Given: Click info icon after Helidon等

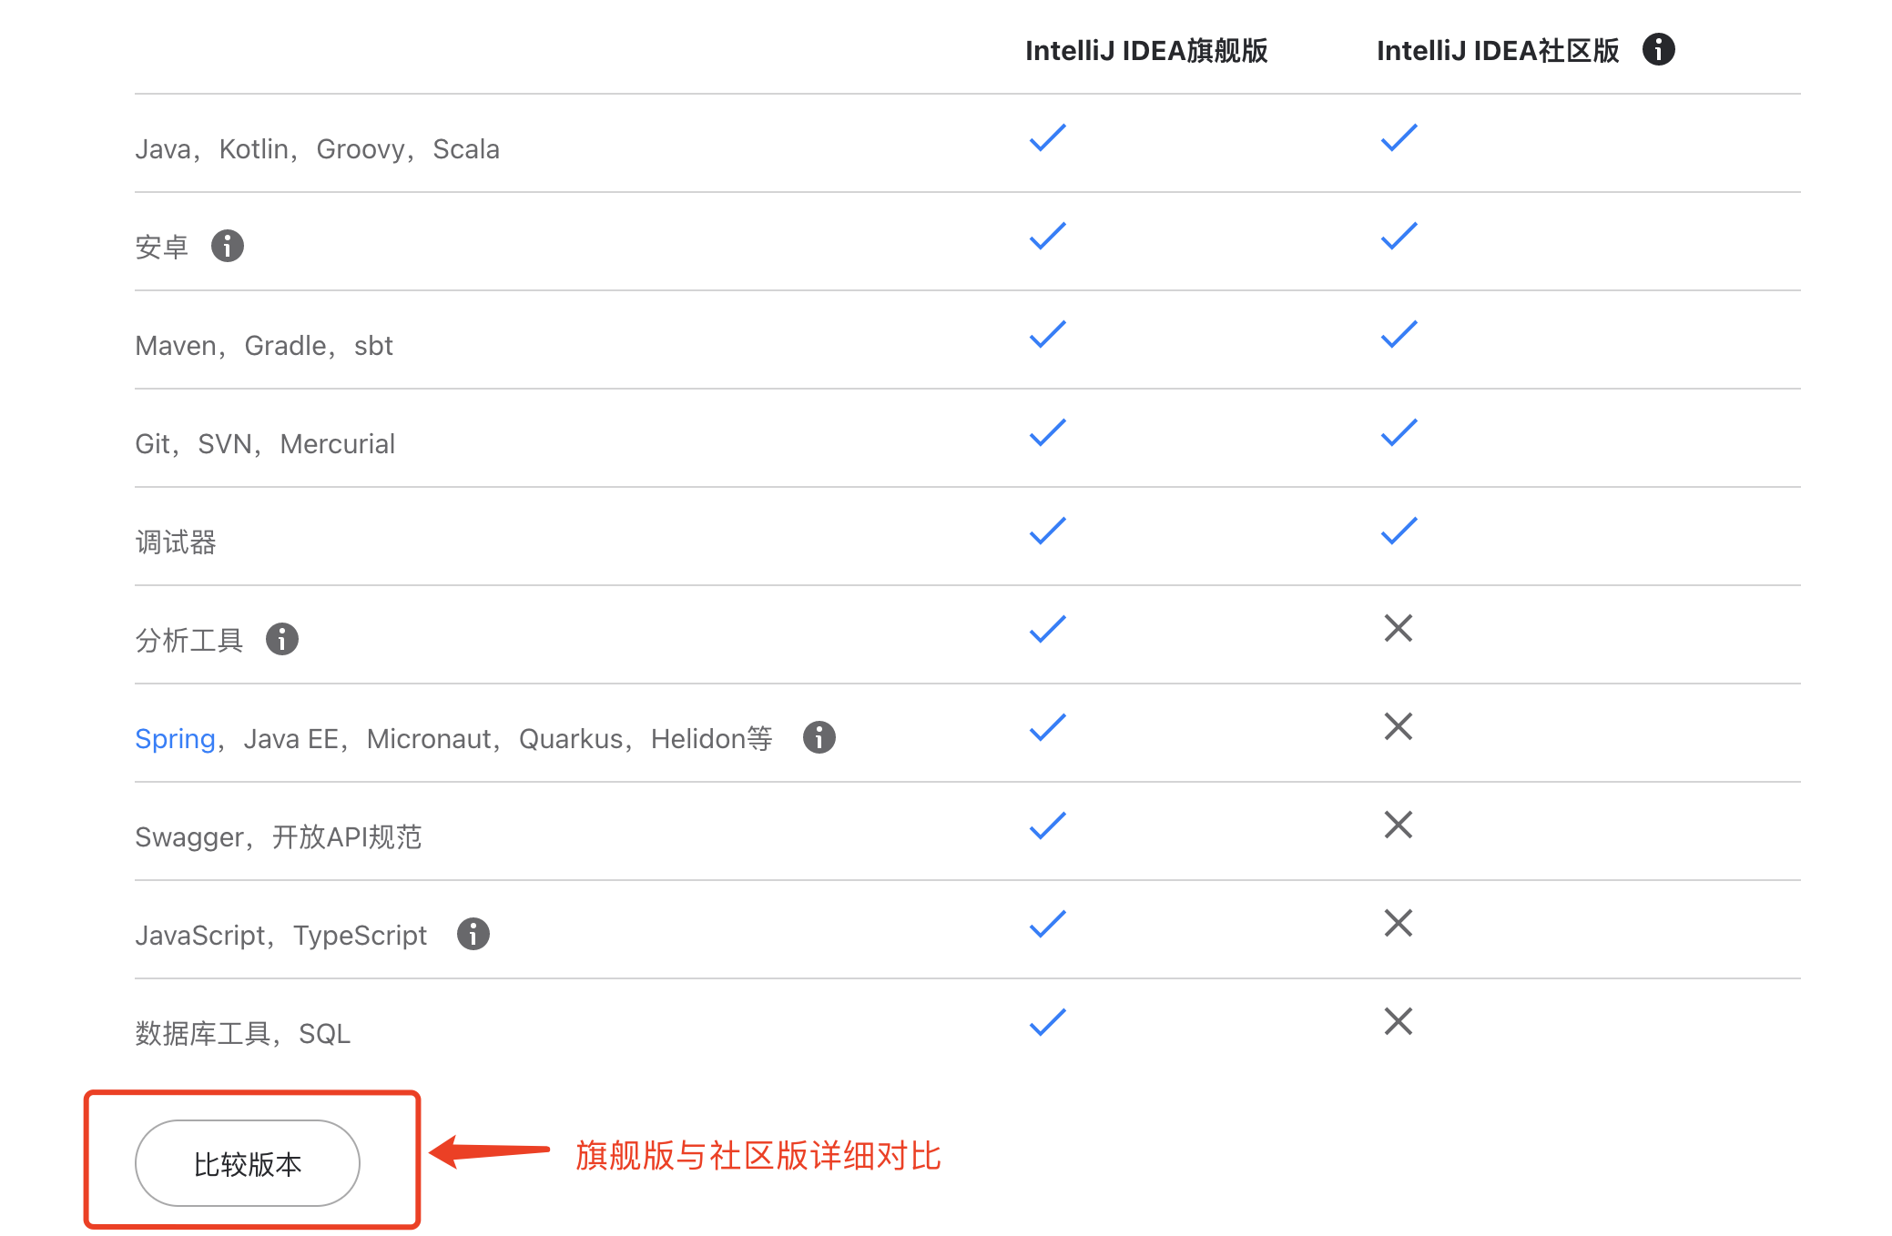Looking at the screenshot, I should [x=819, y=737].
